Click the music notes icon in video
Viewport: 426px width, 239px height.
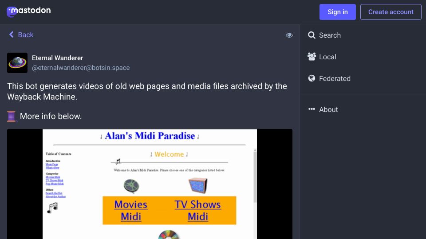[x=52, y=208]
